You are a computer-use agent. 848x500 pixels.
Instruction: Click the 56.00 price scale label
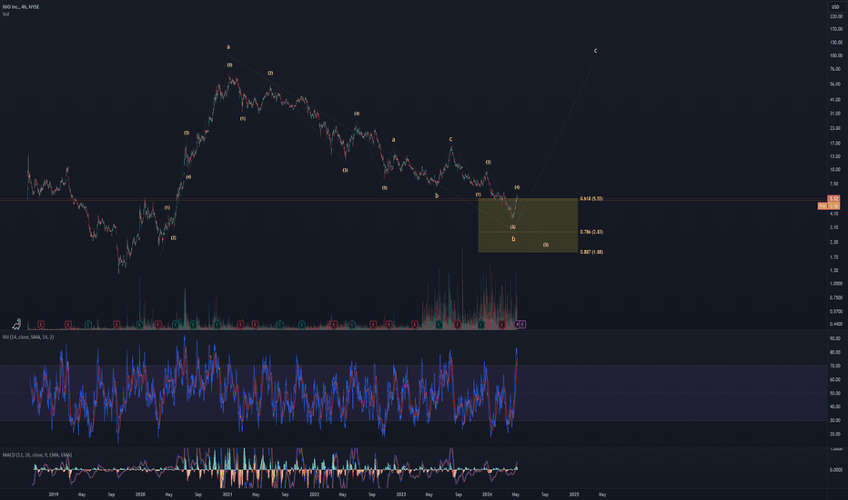pos(835,85)
